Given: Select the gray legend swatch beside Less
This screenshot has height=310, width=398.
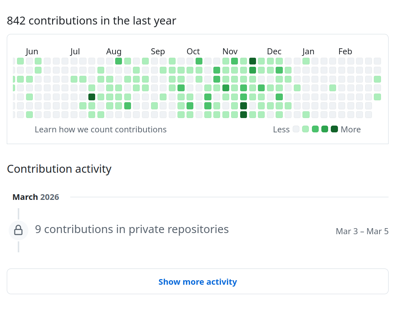Looking at the screenshot, I should coord(296,129).
